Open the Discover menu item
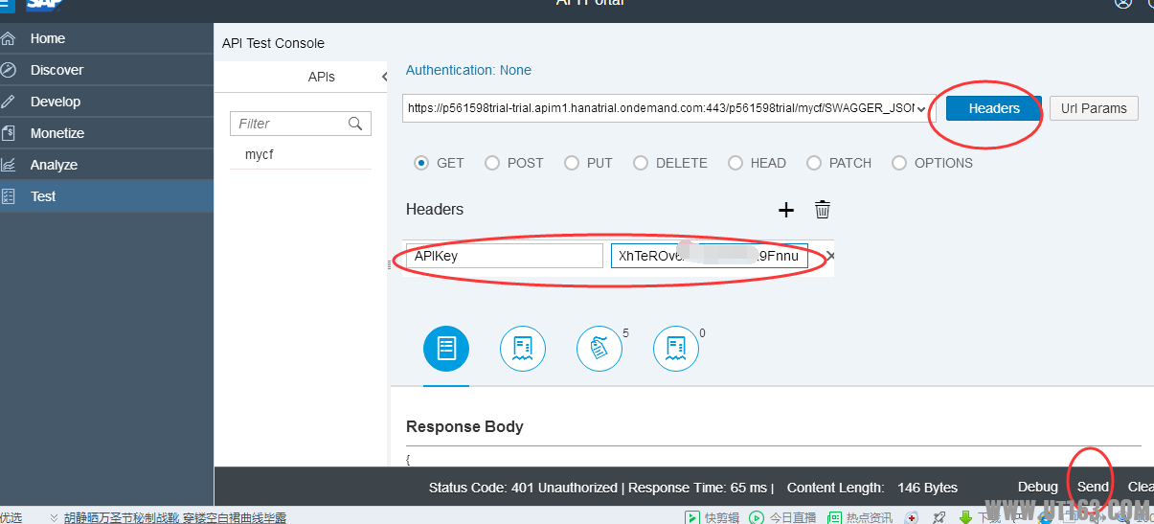Viewport: 1154px width, 524px height. pyautogui.click(x=57, y=70)
